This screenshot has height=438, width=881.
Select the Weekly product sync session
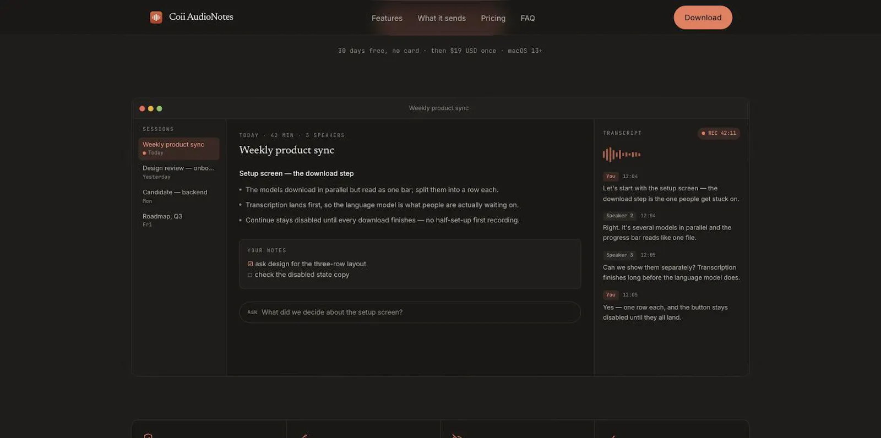click(x=178, y=149)
